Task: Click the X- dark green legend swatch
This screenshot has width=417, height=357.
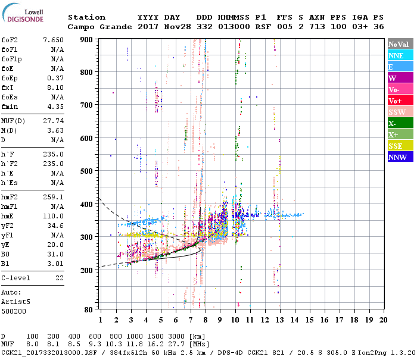Action: pos(400,123)
